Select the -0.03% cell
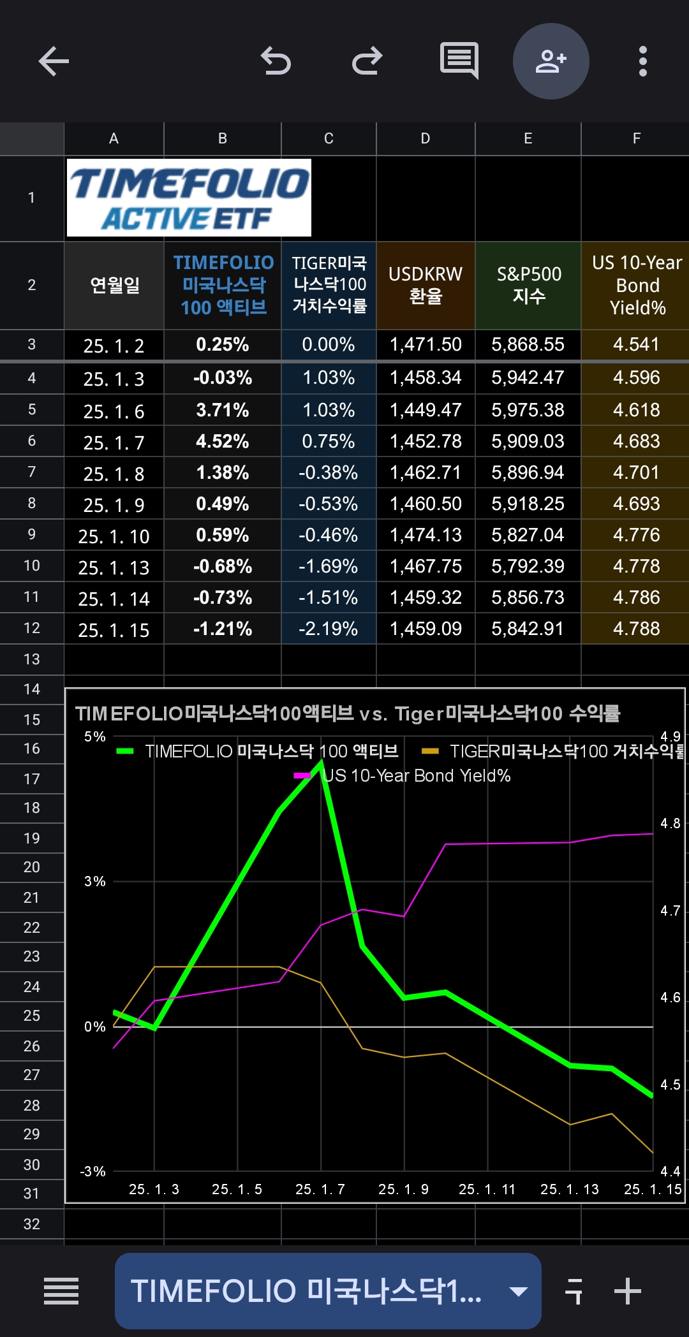The image size is (689, 1337). pyautogui.click(x=223, y=378)
